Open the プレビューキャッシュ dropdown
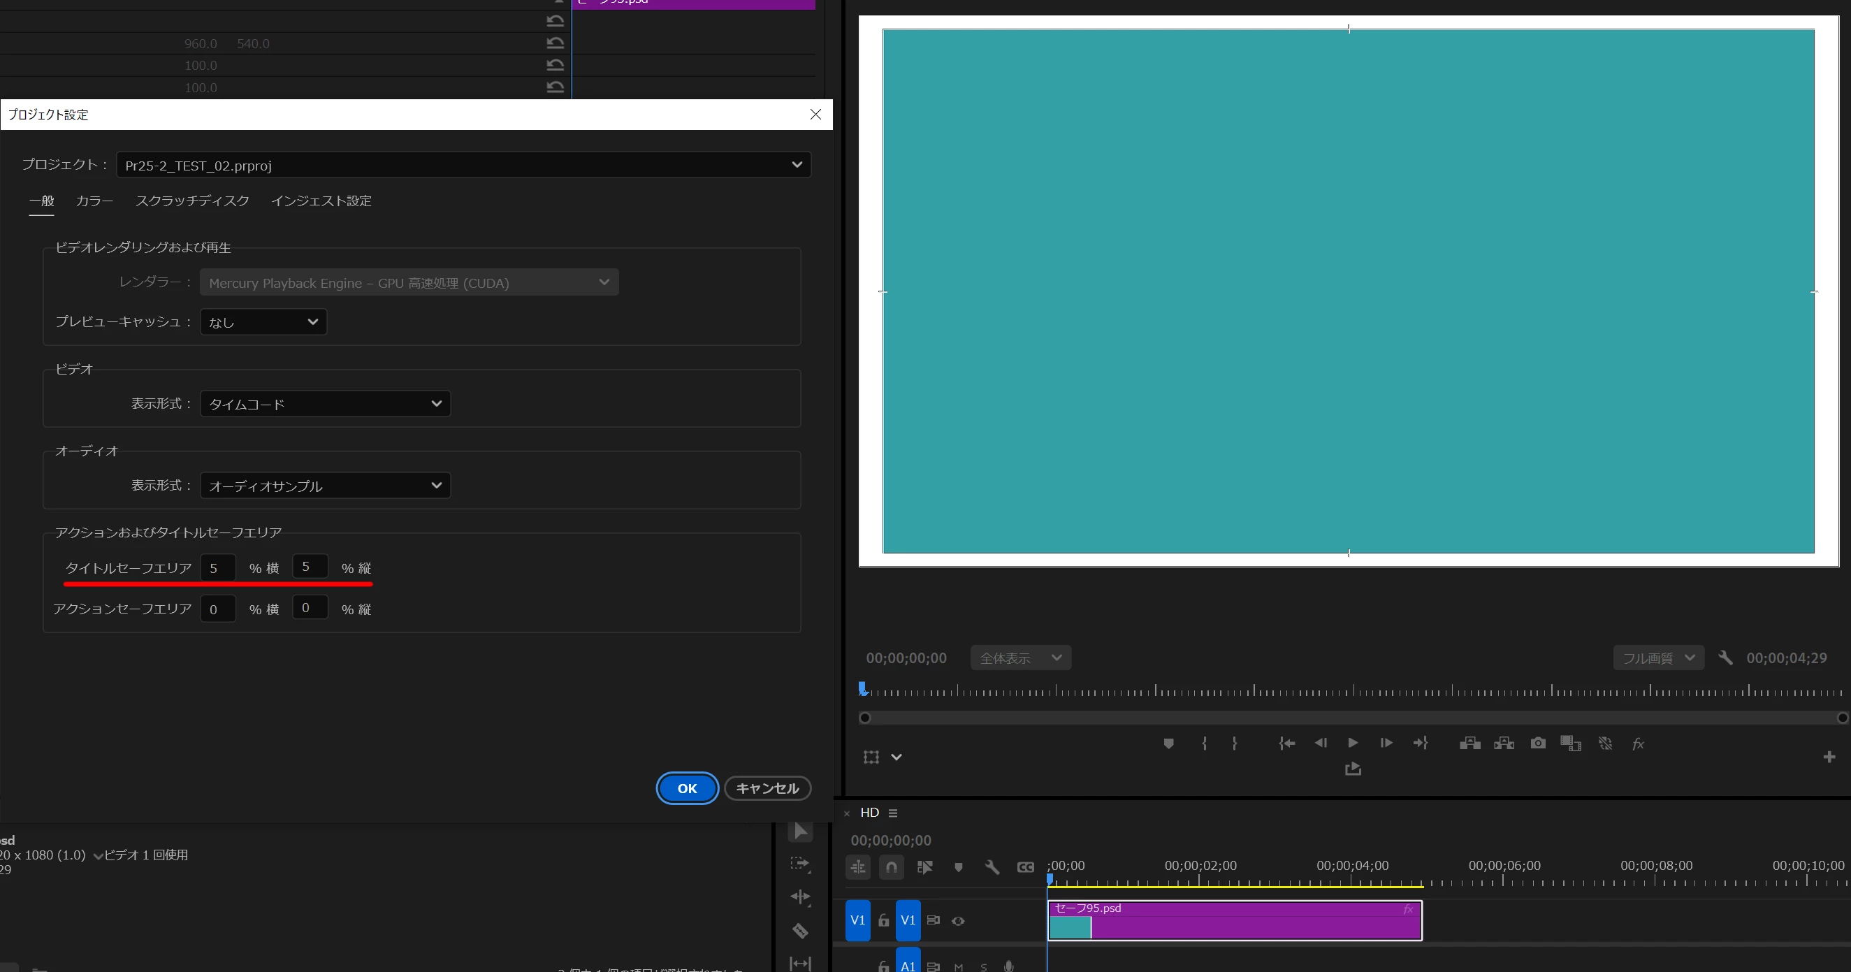This screenshot has height=972, width=1851. coord(263,322)
